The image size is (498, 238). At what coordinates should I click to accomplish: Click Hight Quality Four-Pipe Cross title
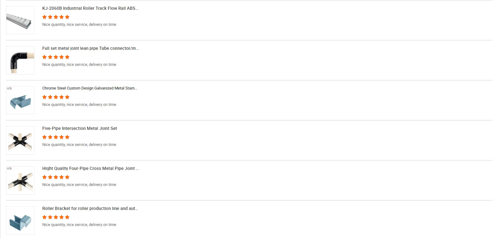coord(90,169)
